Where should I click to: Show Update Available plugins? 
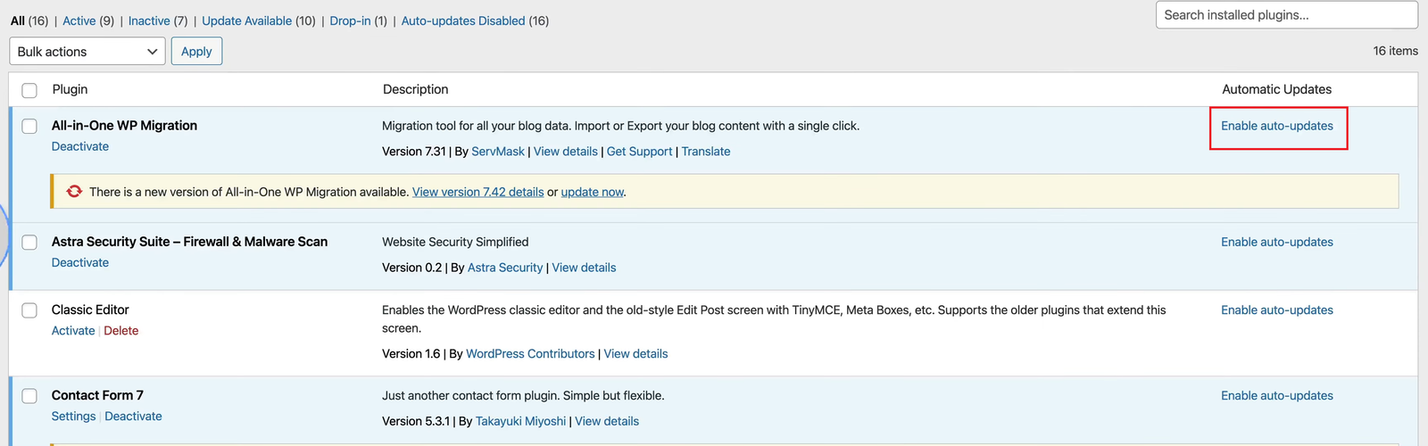coord(246,21)
